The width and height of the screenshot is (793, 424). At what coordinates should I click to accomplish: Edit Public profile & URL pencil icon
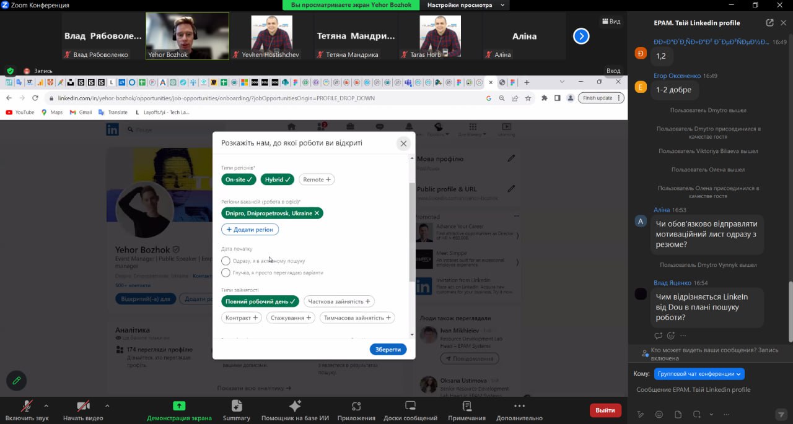coord(511,189)
